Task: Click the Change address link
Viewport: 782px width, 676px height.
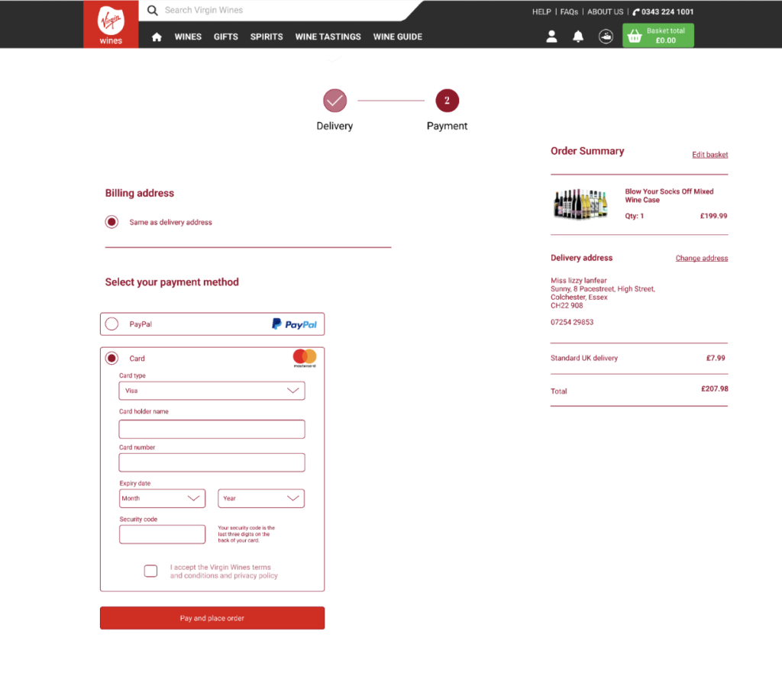Action: [x=702, y=258]
